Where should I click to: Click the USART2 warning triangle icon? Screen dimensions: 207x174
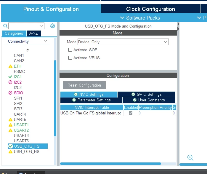(x=10, y=130)
